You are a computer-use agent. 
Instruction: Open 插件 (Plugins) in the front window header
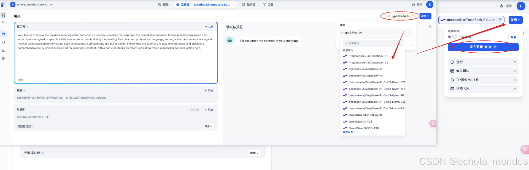417,5
